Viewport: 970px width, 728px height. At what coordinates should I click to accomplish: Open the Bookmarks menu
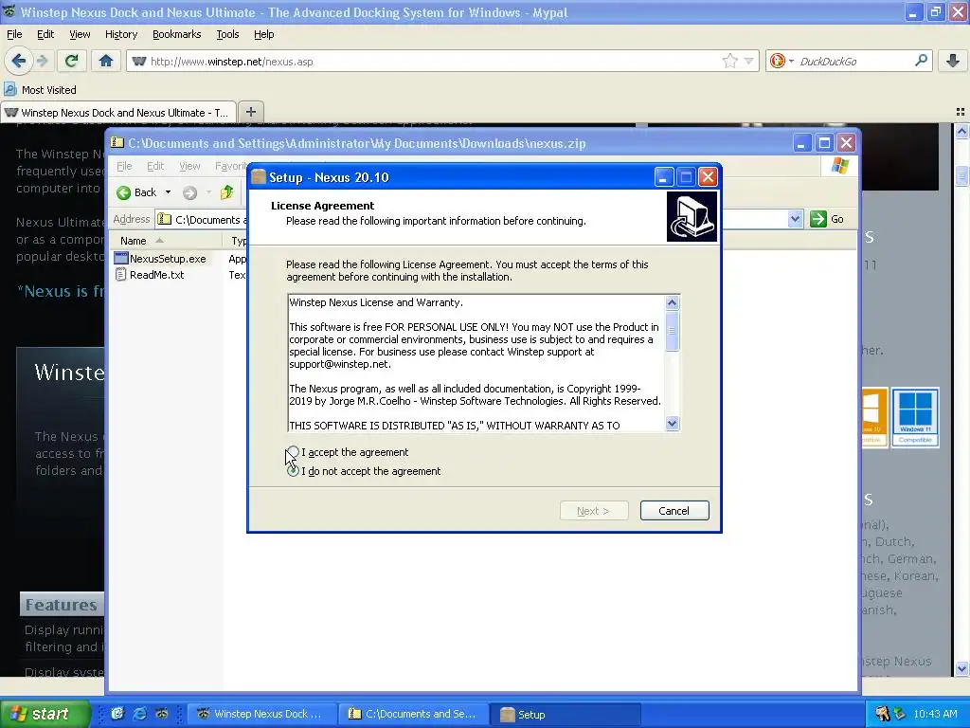pos(177,34)
